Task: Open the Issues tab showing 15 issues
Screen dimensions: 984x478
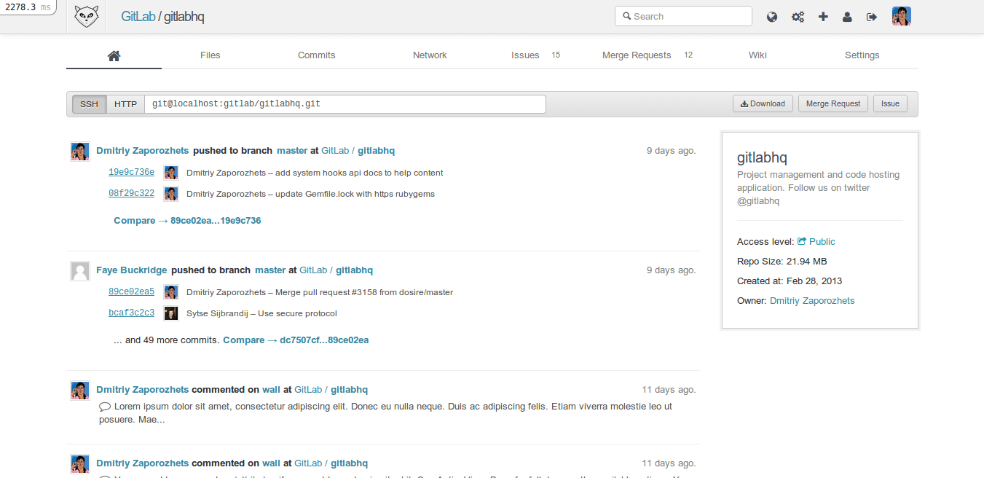Action: pyautogui.click(x=525, y=55)
